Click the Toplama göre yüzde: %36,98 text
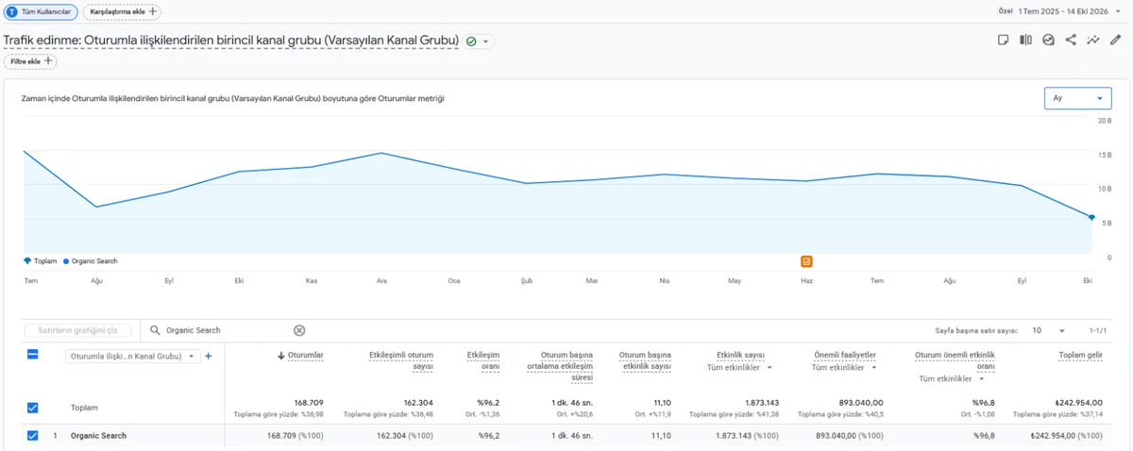 [279, 414]
